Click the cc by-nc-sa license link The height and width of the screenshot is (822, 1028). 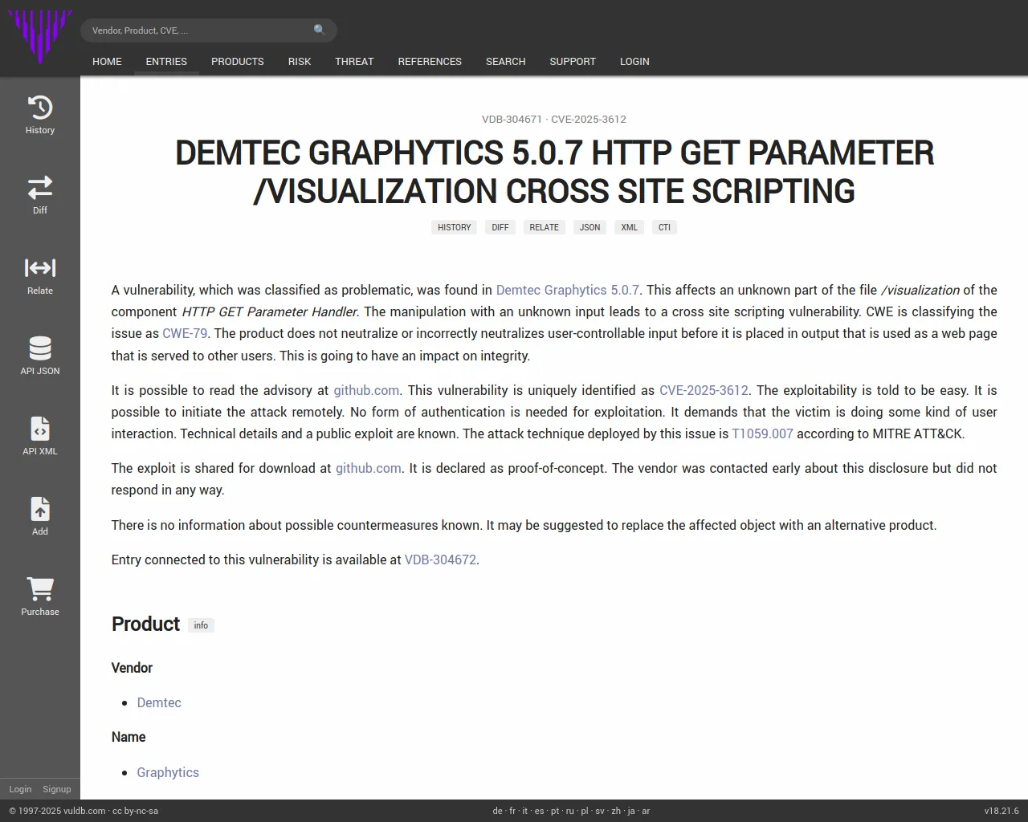tap(135, 811)
